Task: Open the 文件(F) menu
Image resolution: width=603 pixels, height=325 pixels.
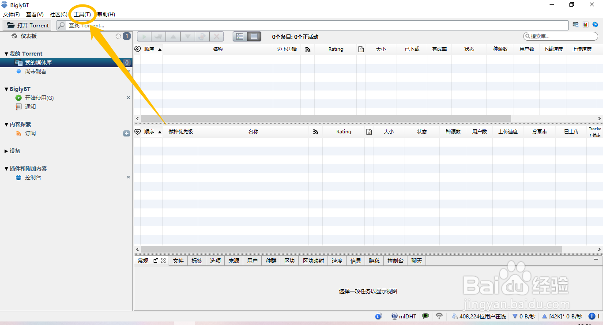Action: (11, 15)
